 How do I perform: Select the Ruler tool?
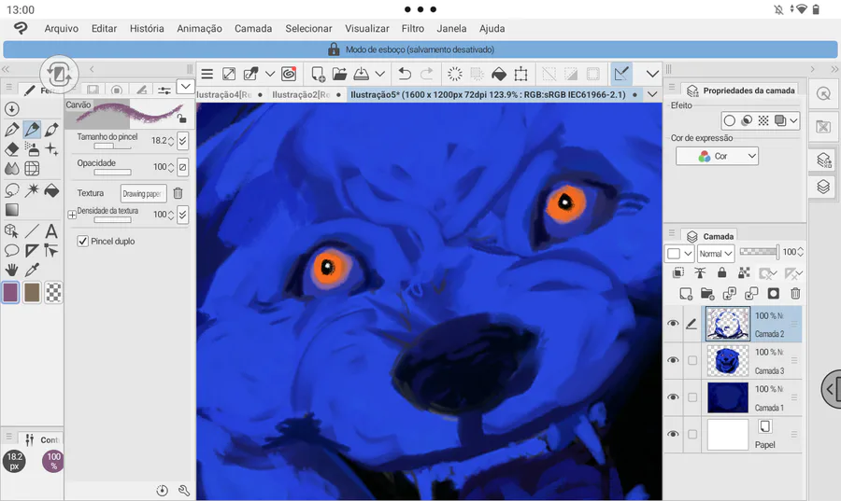(32, 250)
